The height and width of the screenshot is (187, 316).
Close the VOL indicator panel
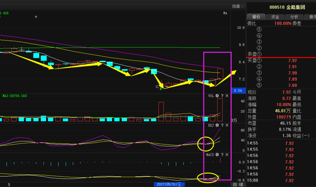[227, 96]
